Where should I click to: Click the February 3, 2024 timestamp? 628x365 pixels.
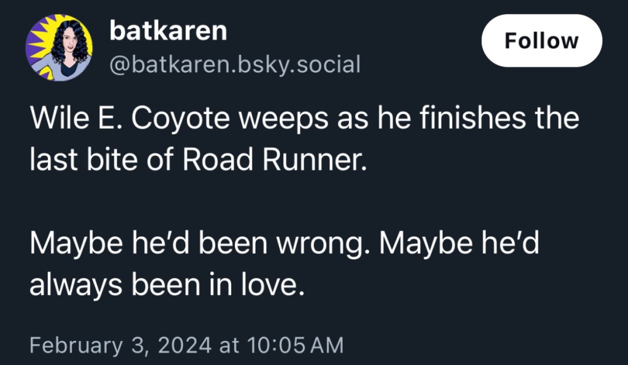tap(186, 344)
